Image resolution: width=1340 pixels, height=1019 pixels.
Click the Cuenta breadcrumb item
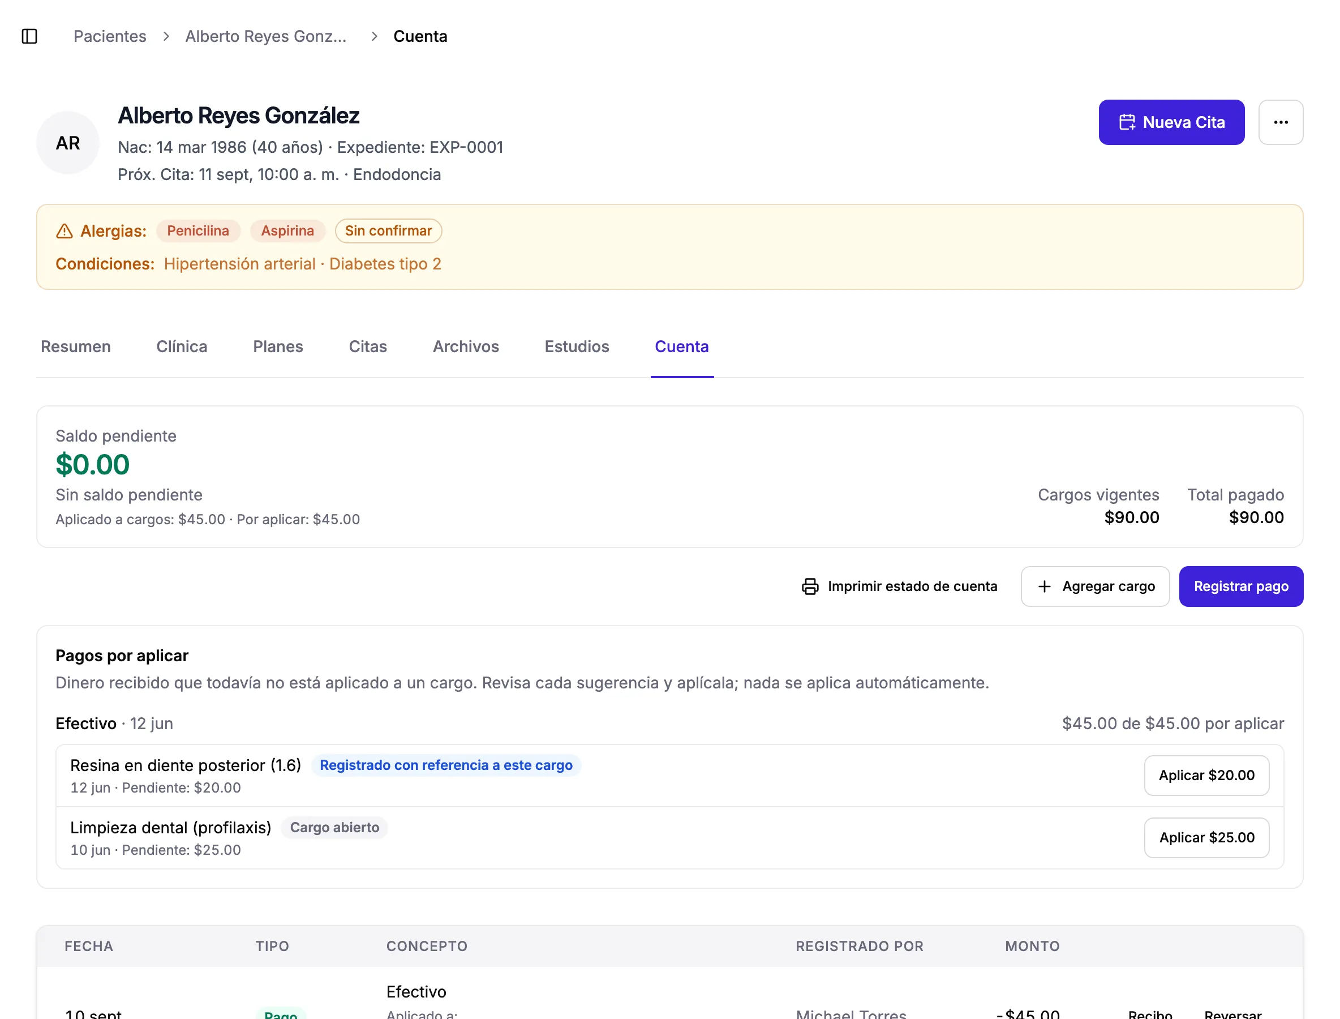tap(420, 36)
